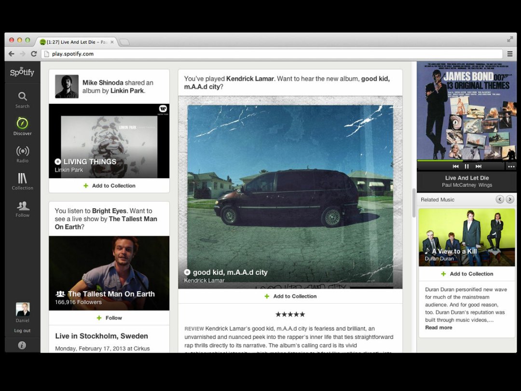Open the Paul McCartney artist link

pyautogui.click(x=459, y=185)
